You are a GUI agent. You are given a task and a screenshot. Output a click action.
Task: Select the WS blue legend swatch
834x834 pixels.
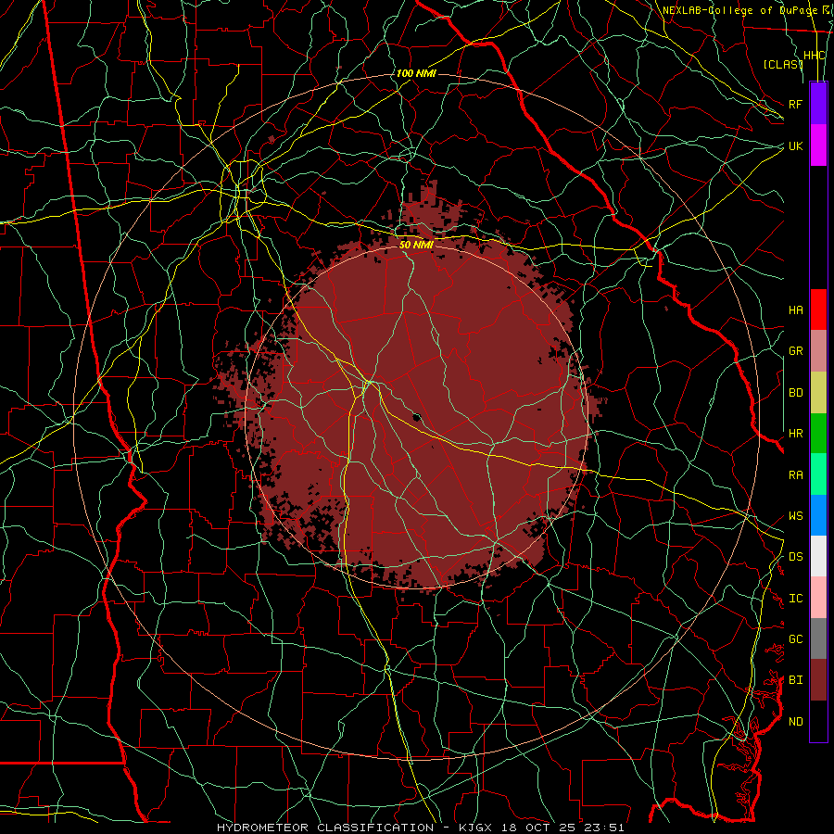(x=818, y=515)
